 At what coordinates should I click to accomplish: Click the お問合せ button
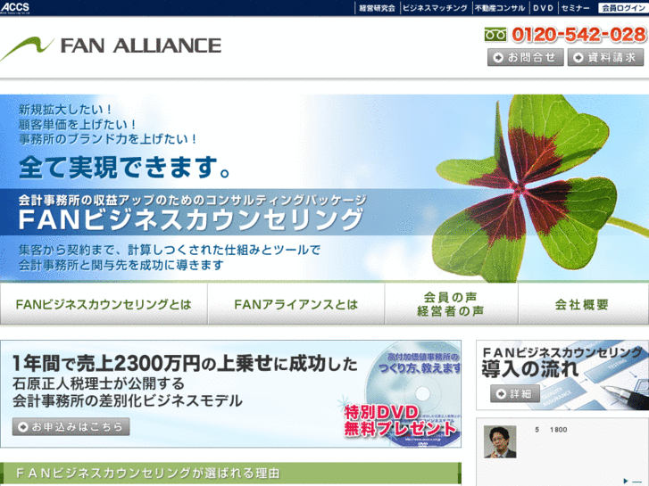[525, 57]
